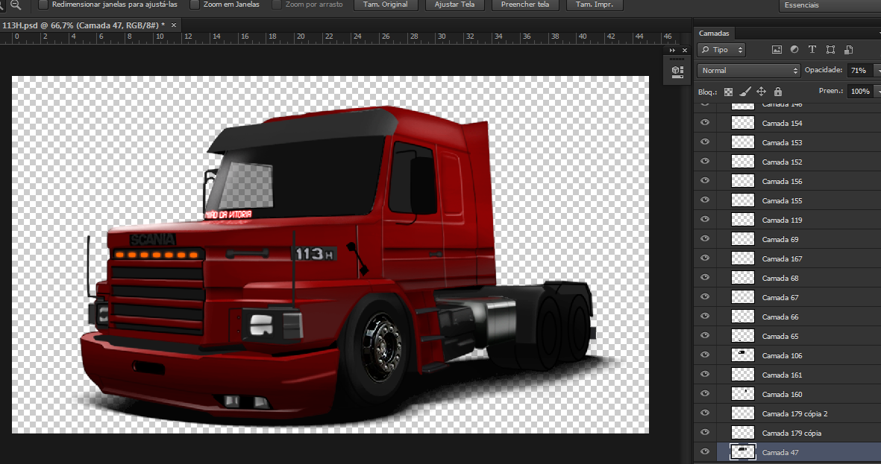Screen dimensions: 881x464
Task: Click the Tam. Original button
Action: pyautogui.click(x=386, y=4)
